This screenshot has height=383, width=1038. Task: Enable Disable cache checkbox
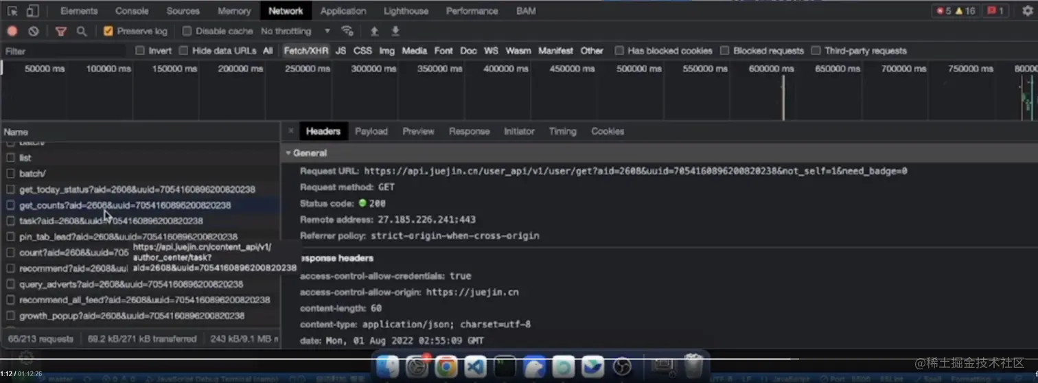point(187,31)
